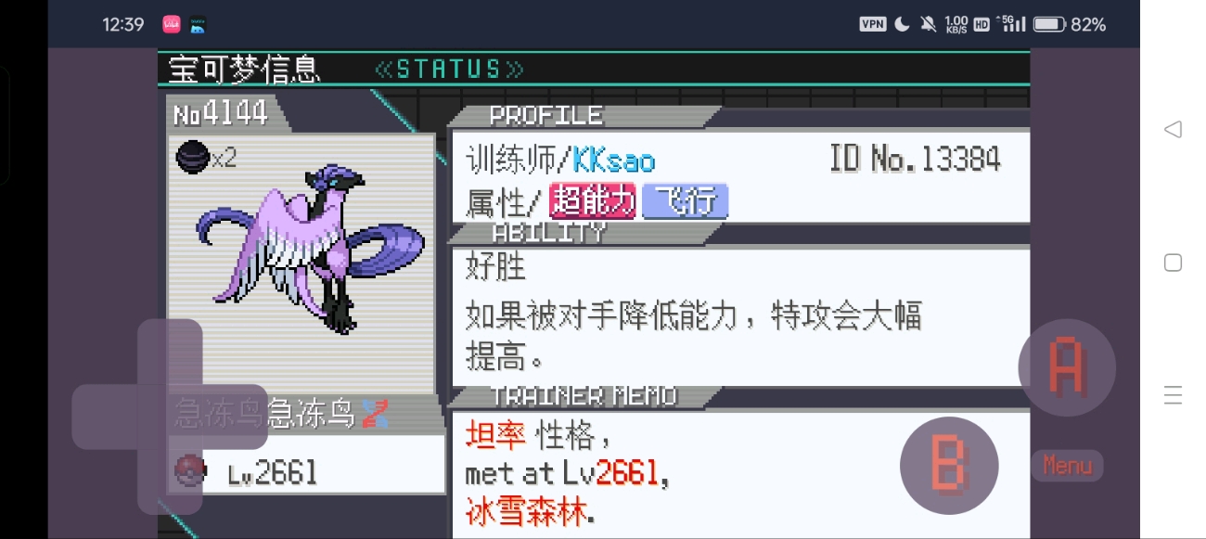
Task: Tap the VPN status icon
Action: [872, 24]
